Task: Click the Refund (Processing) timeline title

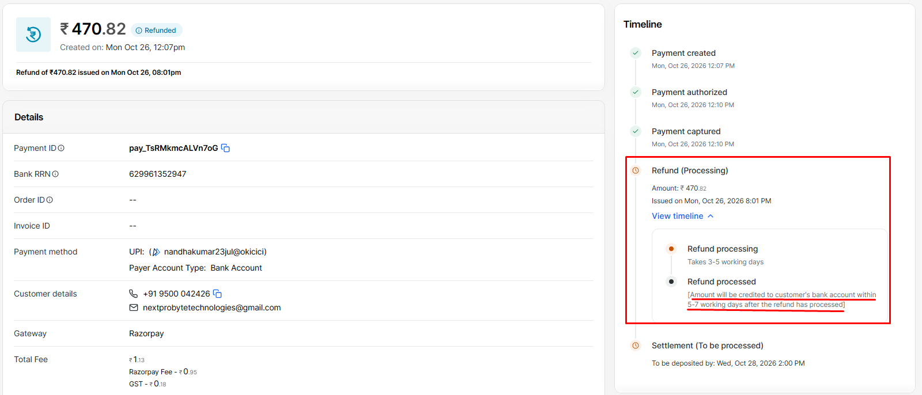Action: pos(690,170)
